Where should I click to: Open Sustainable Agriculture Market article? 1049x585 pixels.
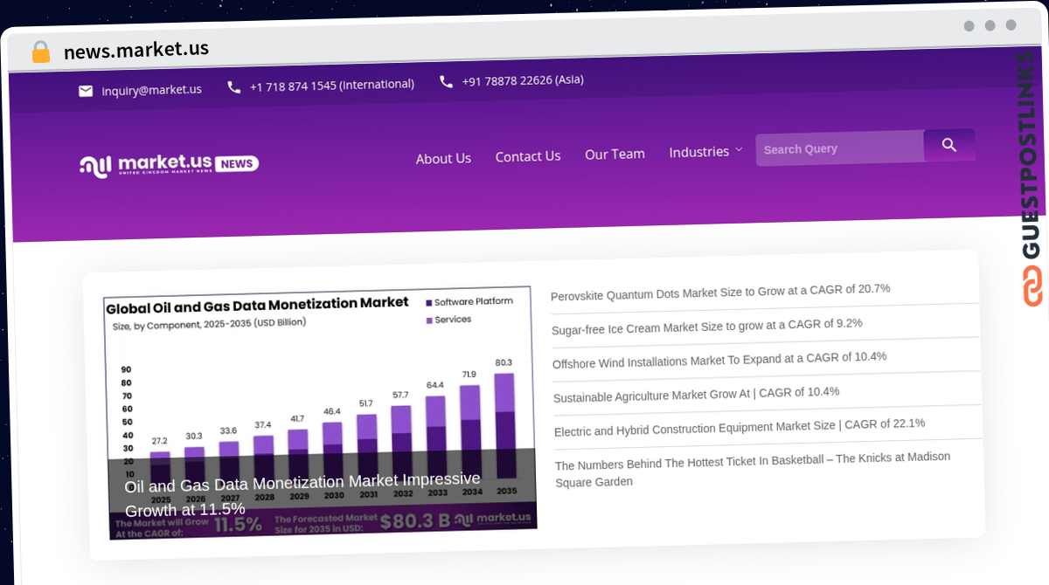click(x=697, y=394)
